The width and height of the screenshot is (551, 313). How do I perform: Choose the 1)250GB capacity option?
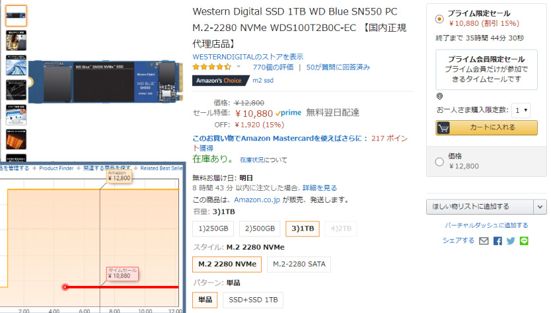[x=213, y=228]
